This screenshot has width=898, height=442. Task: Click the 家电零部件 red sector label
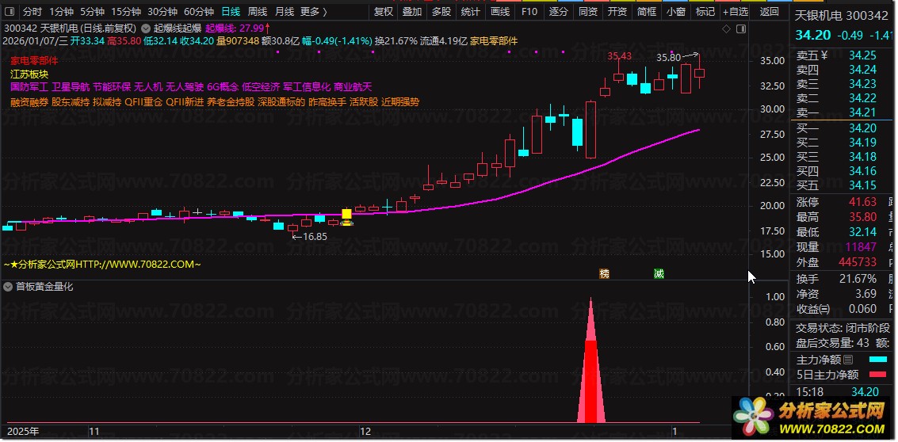click(34, 60)
